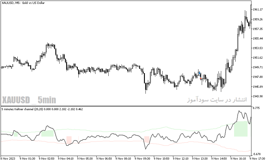Click price label 1947.80 on the price axis
This screenshot has height=162, width=267.
(x=258, y=77)
